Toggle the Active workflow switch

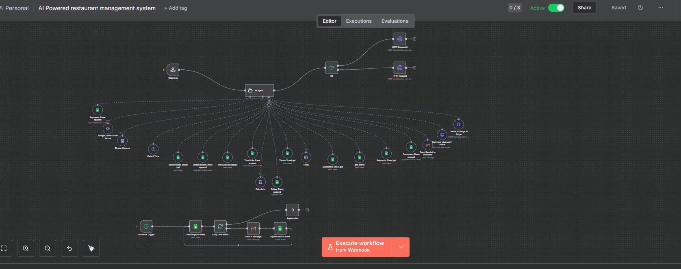(x=556, y=8)
